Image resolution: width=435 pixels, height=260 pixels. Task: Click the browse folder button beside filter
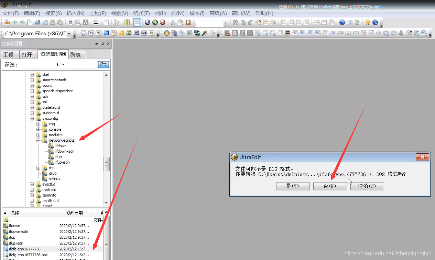click(x=104, y=64)
